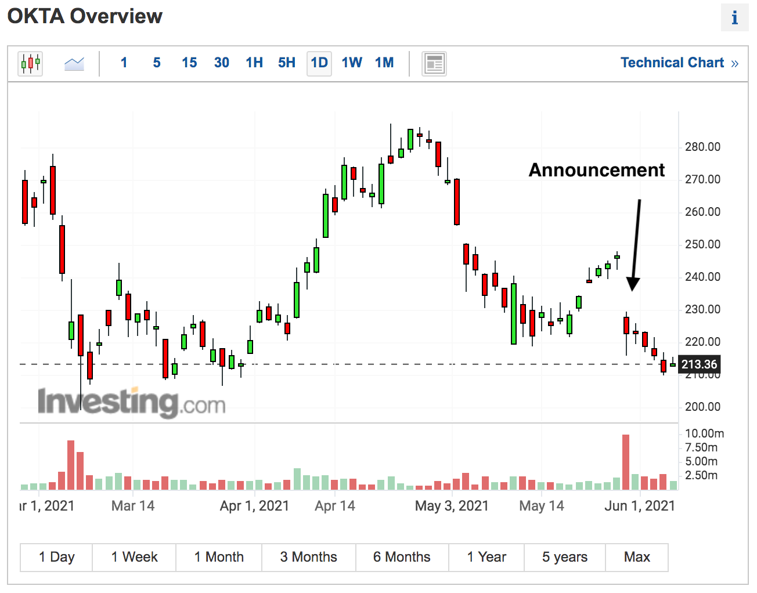Switch to the 1M interval
Screen dimensions: 757x593
384,63
